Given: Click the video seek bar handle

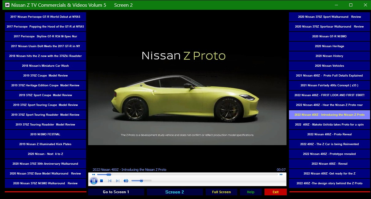Looking at the screenshot, I should [x=109, y=175].
